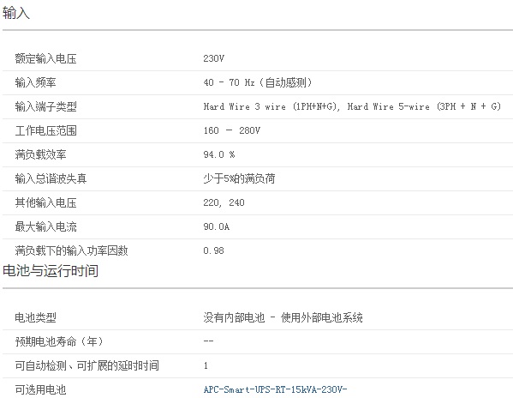Click the 满负载下的输入功率因数 label
Image resolution: width=513 pixels, height=398 pixels.
(71, 250)
